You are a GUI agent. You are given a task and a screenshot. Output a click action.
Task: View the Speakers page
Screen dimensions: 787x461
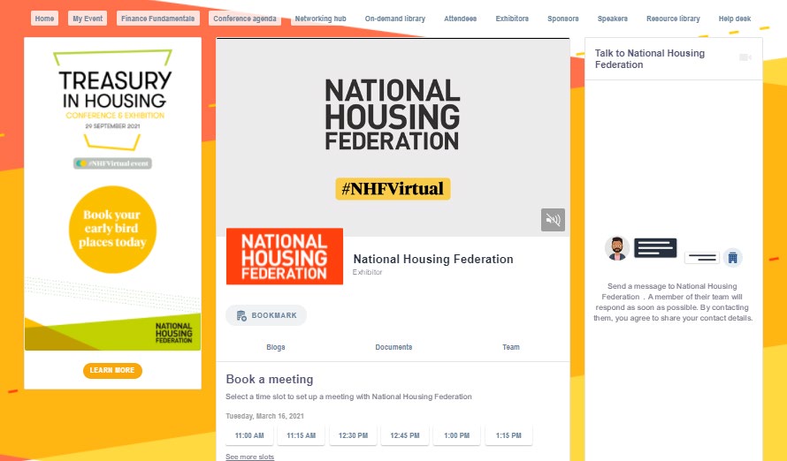click(612, 19)
